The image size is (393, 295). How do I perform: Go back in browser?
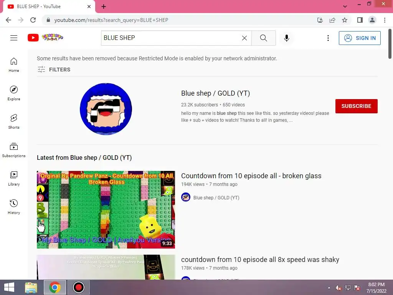point(8,20)
